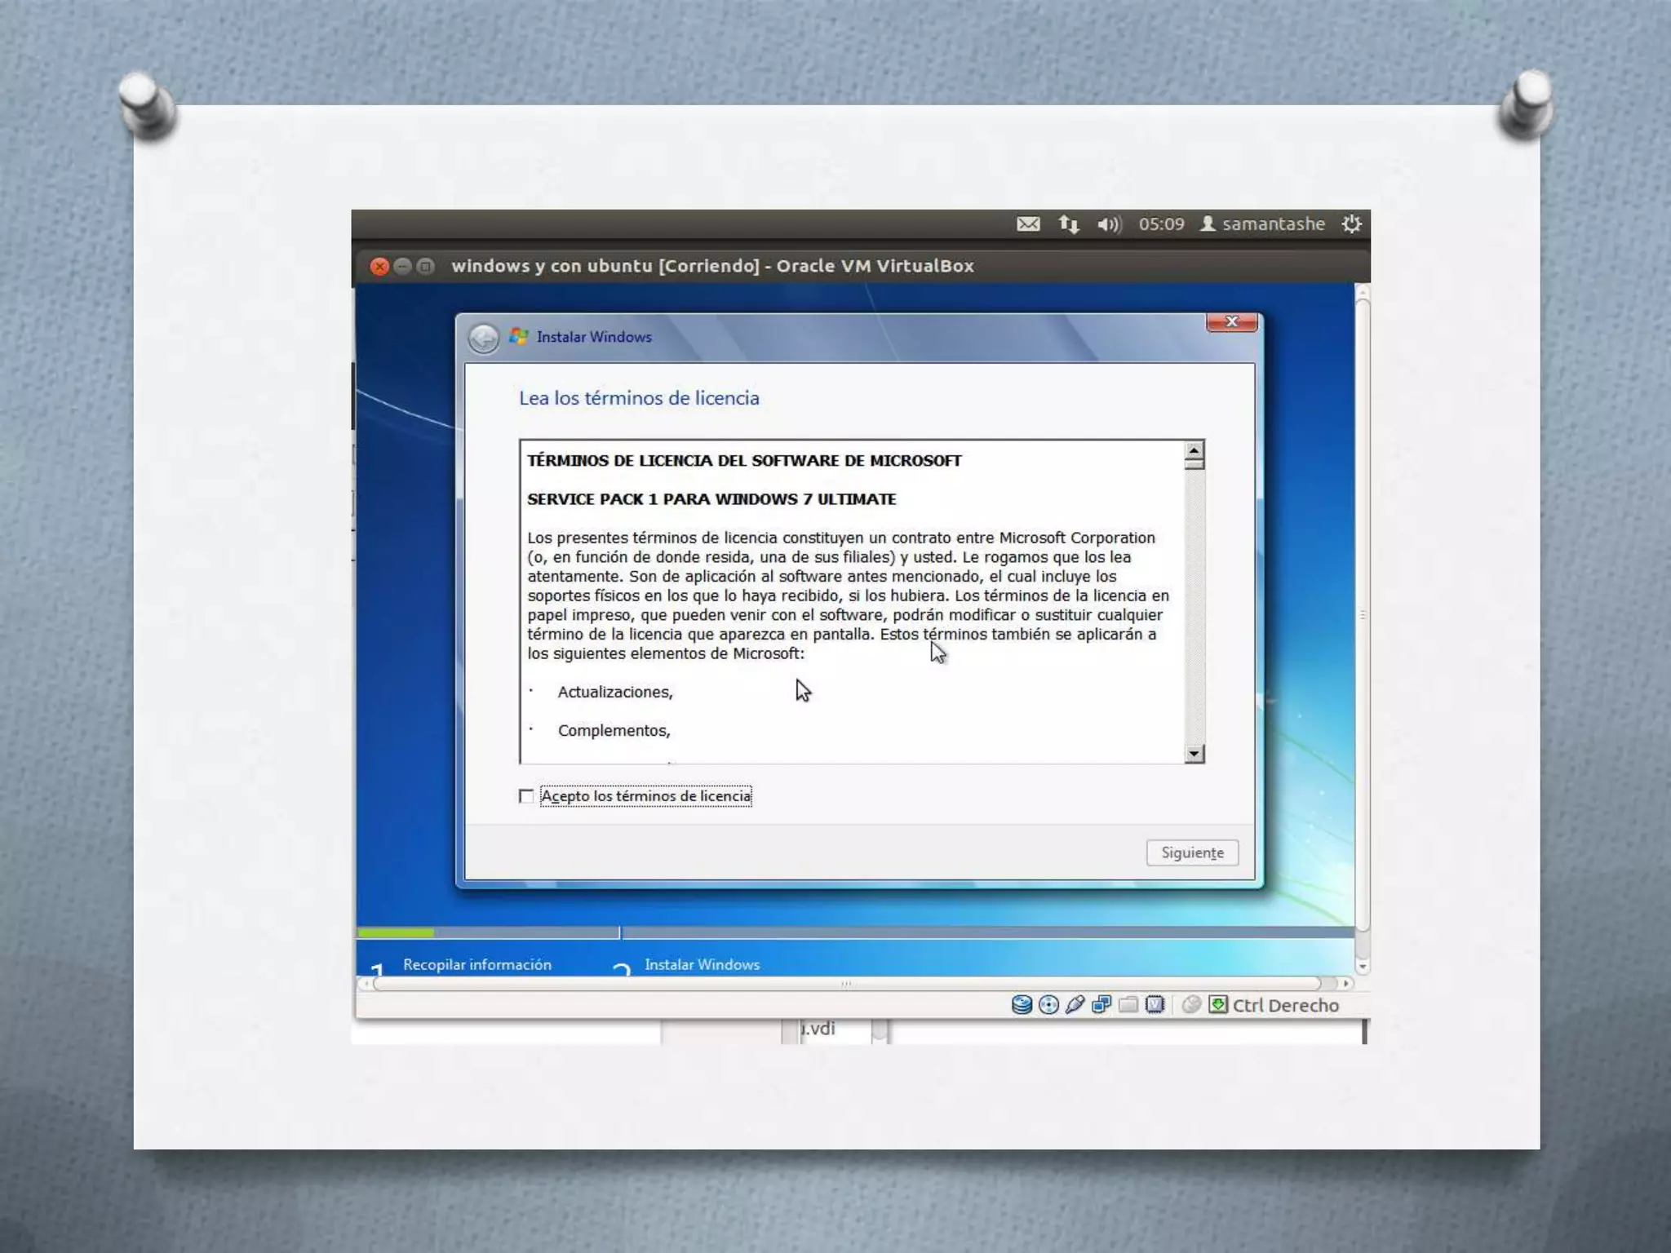Open the clock showing 05:09
The image size is (1671, 1253).
1162,224
